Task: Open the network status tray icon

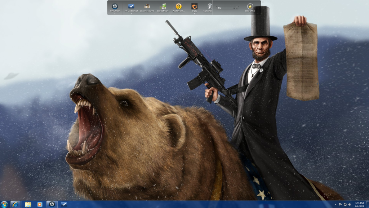Action: (345, 204)
